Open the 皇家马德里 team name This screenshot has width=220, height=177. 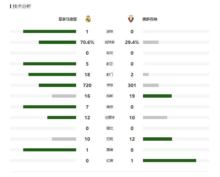pos(68,19)
